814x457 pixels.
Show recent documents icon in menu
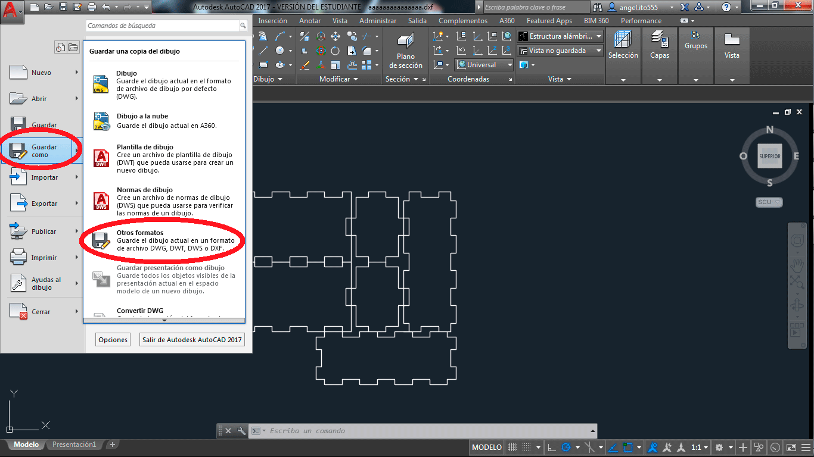click(60, 48)
